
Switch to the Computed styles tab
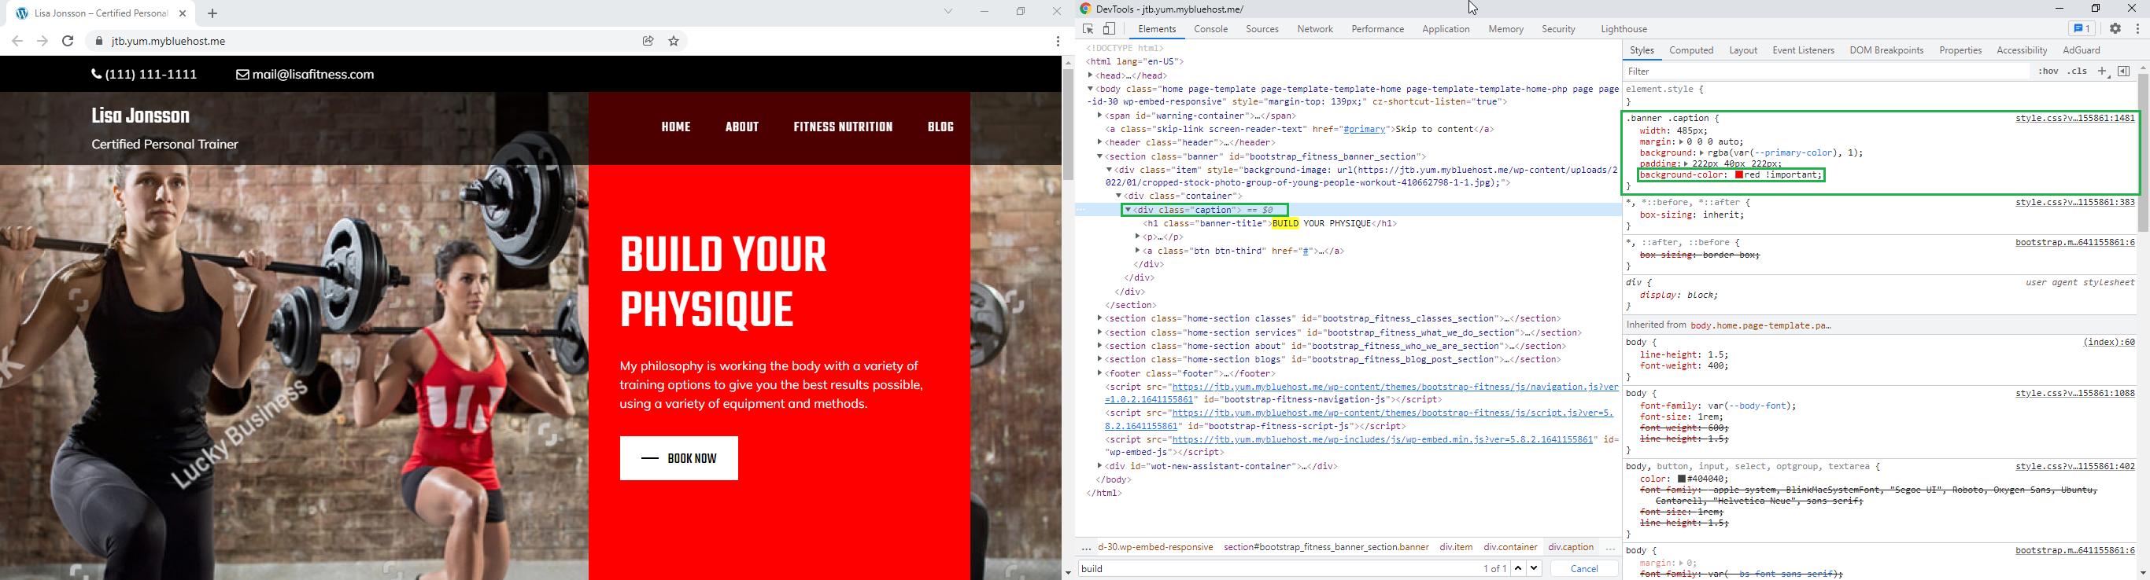1692,51
